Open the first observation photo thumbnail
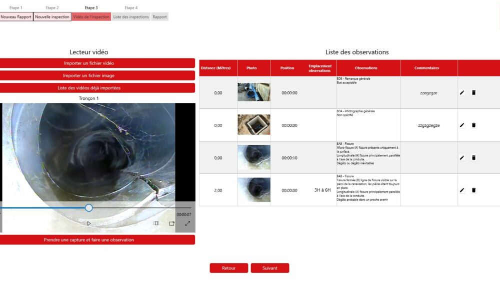The image size is (500, 282). (254, 92)
